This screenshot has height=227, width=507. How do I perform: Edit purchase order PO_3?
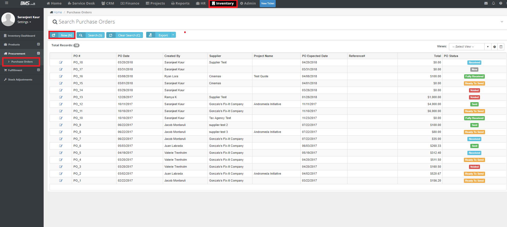coord(61,167)
